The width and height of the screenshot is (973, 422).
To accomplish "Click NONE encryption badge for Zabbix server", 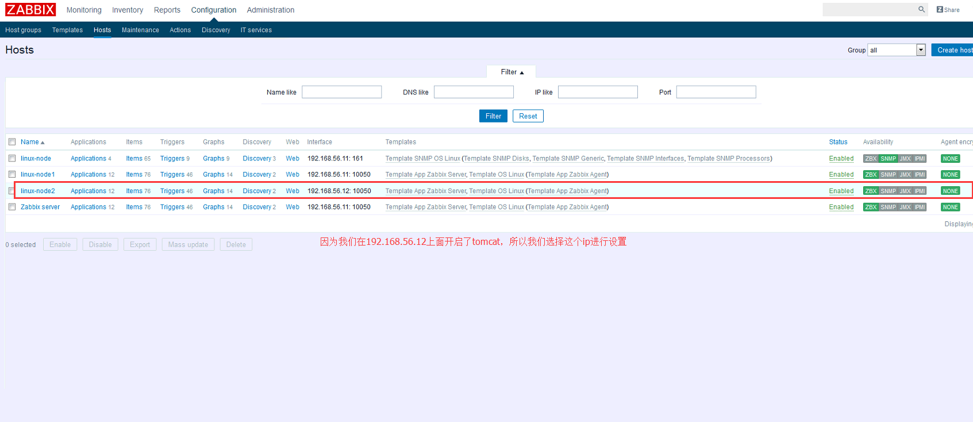I will tap(951, 207).
